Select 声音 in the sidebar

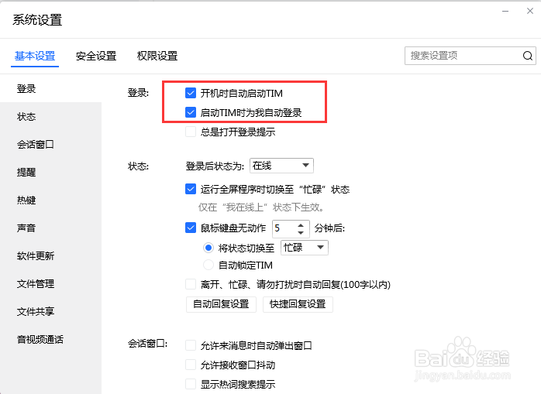50,228
